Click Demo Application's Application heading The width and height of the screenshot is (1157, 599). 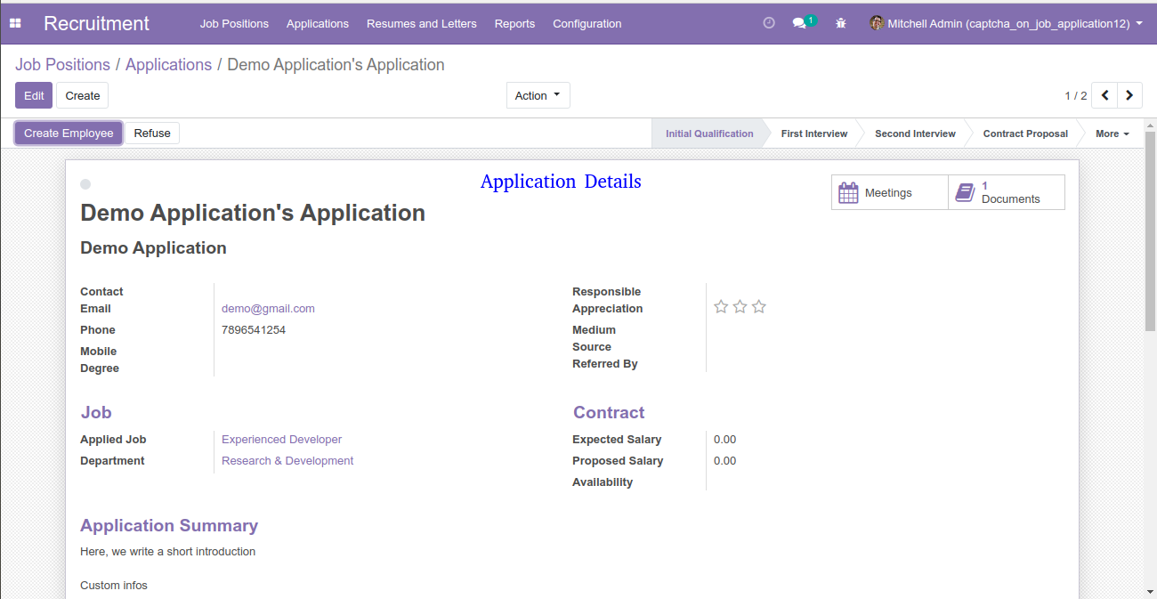point(253,213)
